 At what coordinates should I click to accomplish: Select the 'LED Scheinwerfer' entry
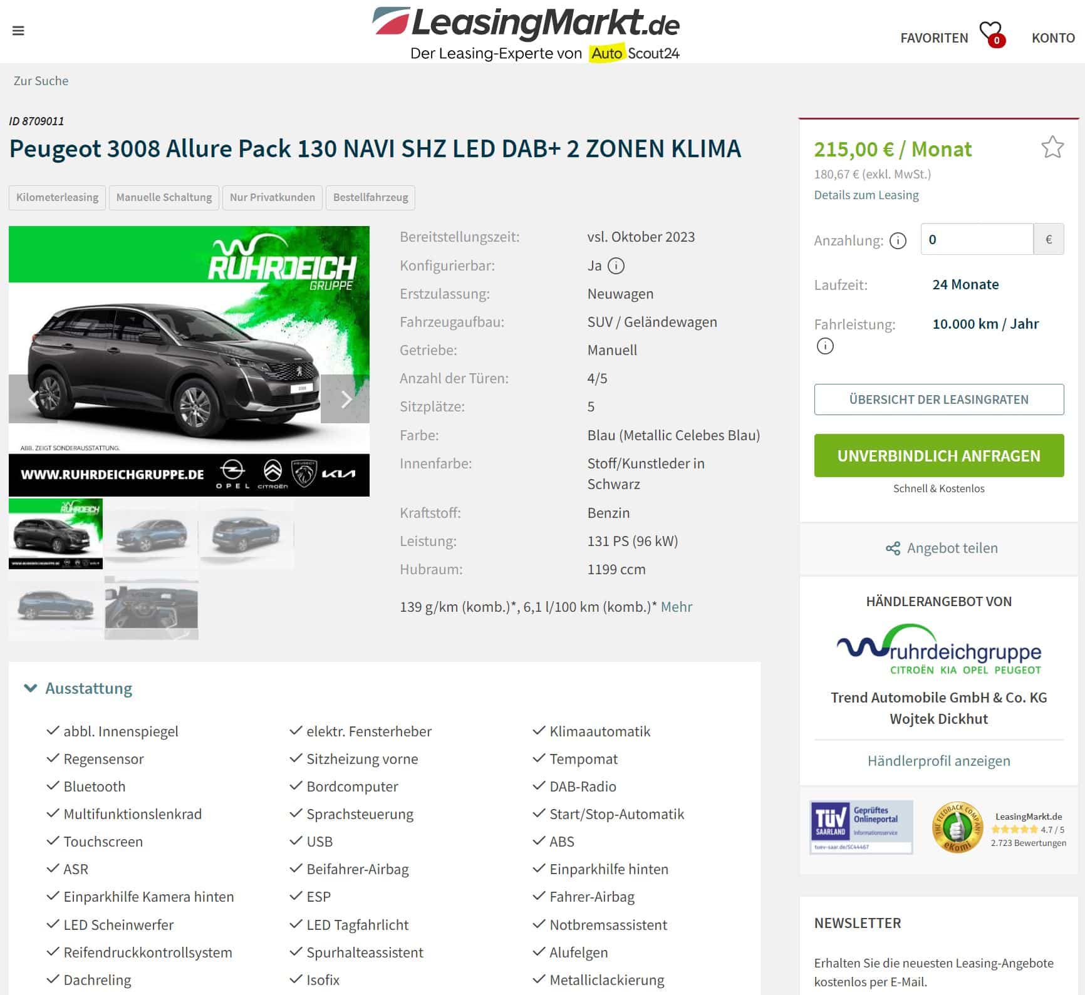[x=118, y=925]
